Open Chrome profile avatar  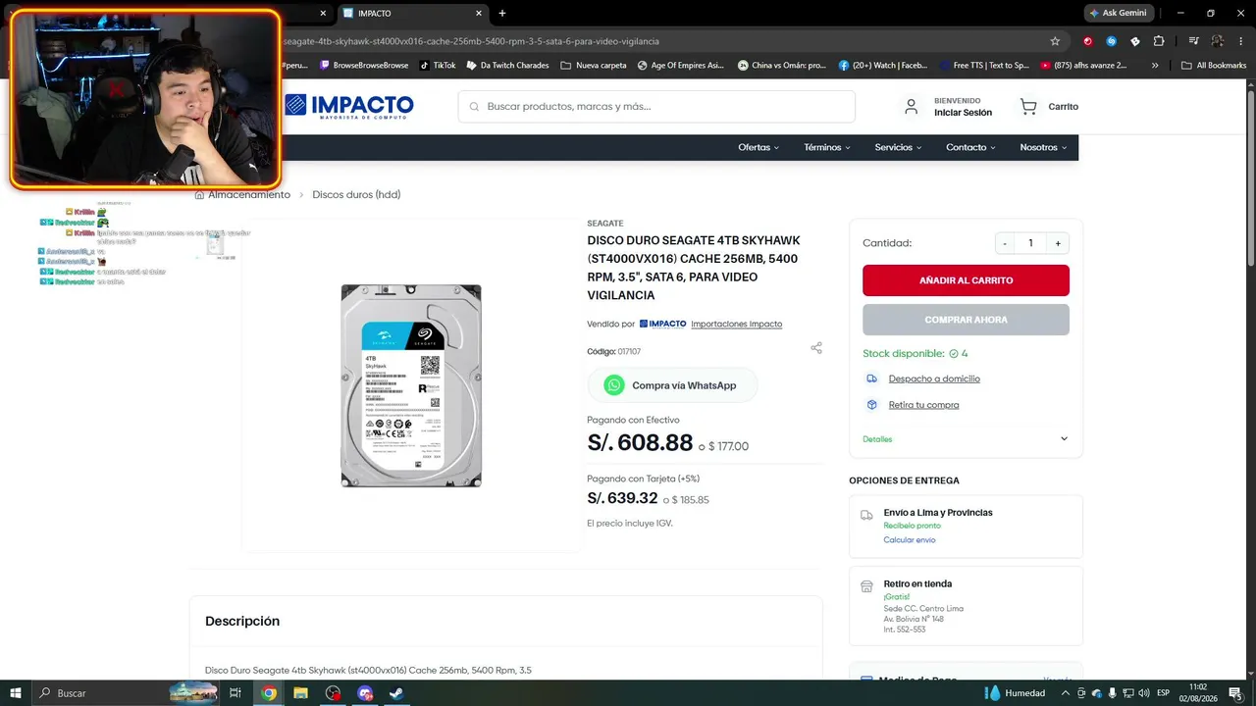[x=1218, y=41]
